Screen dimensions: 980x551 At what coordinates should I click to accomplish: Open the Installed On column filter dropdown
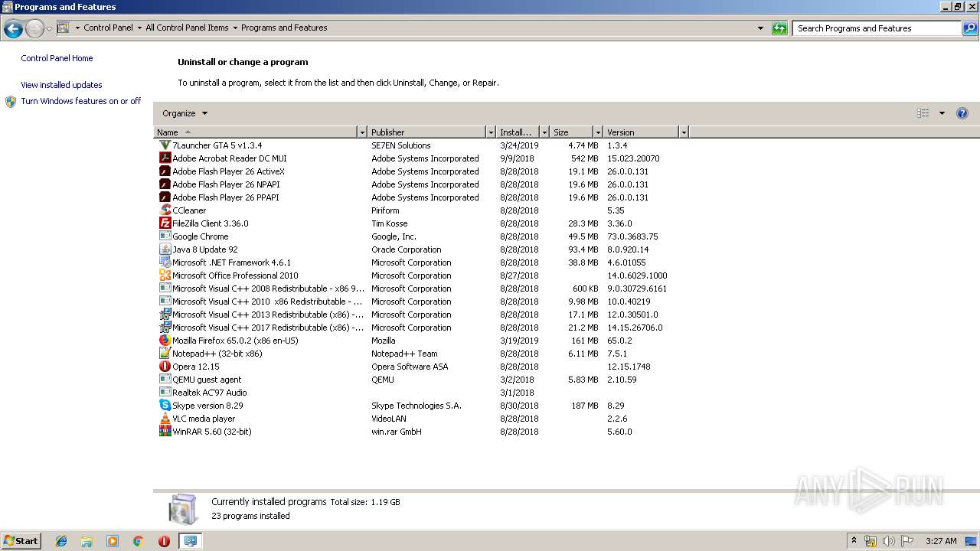point(544,132)
